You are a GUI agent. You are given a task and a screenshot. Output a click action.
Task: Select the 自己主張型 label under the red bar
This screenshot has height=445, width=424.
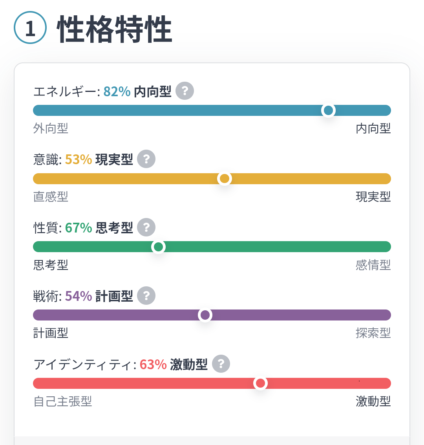pyautogui.click(x=63, y=401)
